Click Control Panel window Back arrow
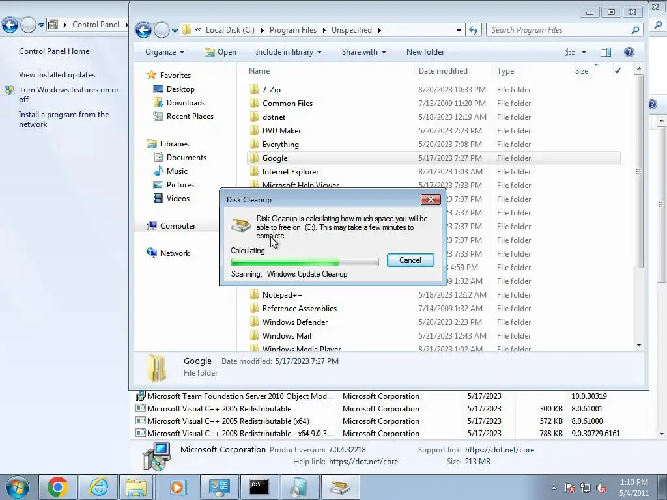This screenshot has width=667, height=500. (10, 25)
